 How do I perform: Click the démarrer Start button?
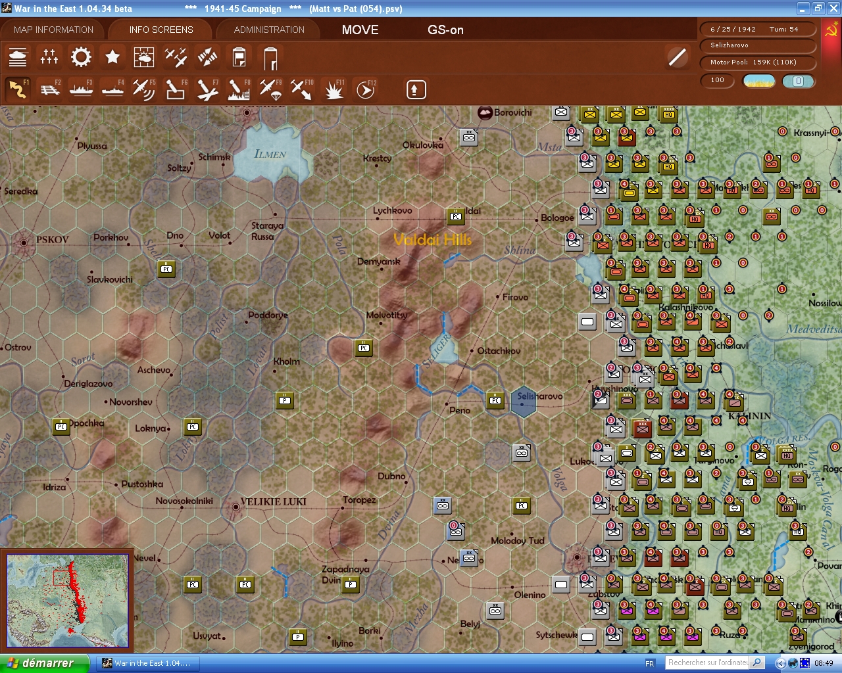tap(44, 663)
